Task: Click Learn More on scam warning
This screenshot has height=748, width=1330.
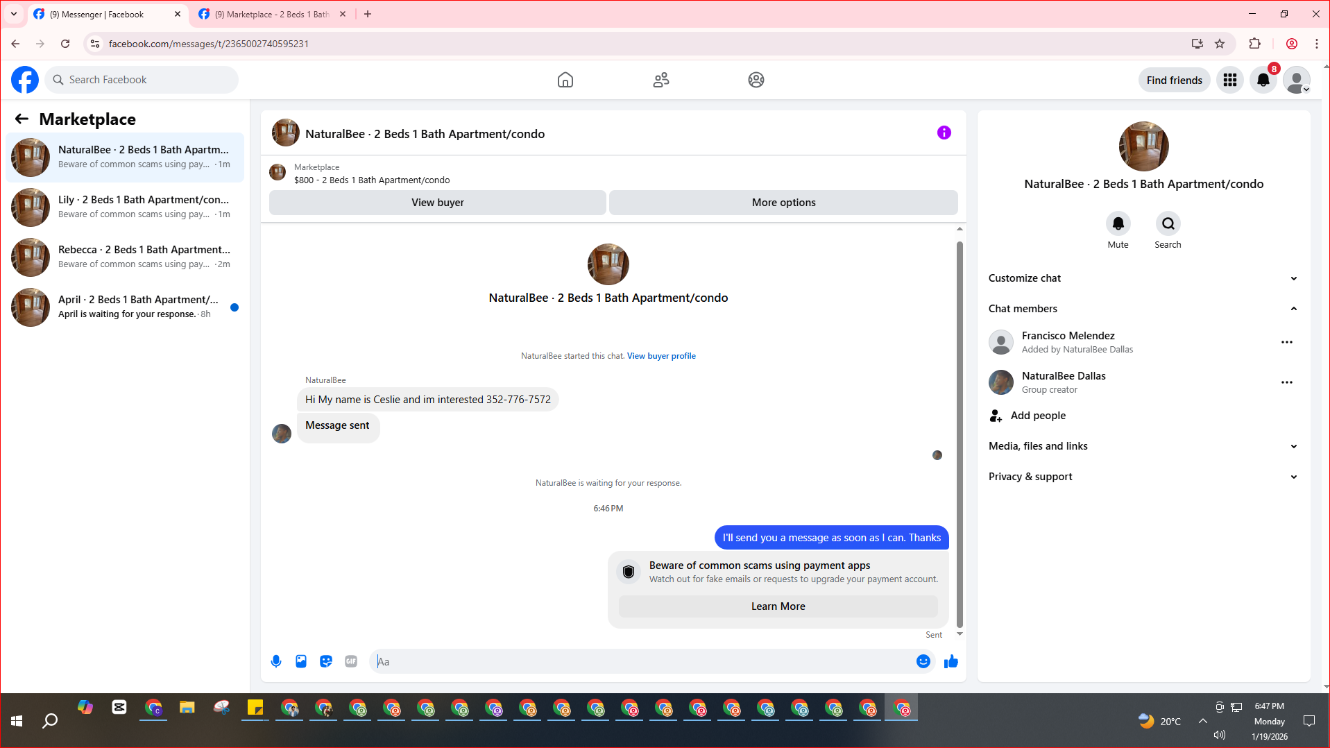Action: pos(778,606)
